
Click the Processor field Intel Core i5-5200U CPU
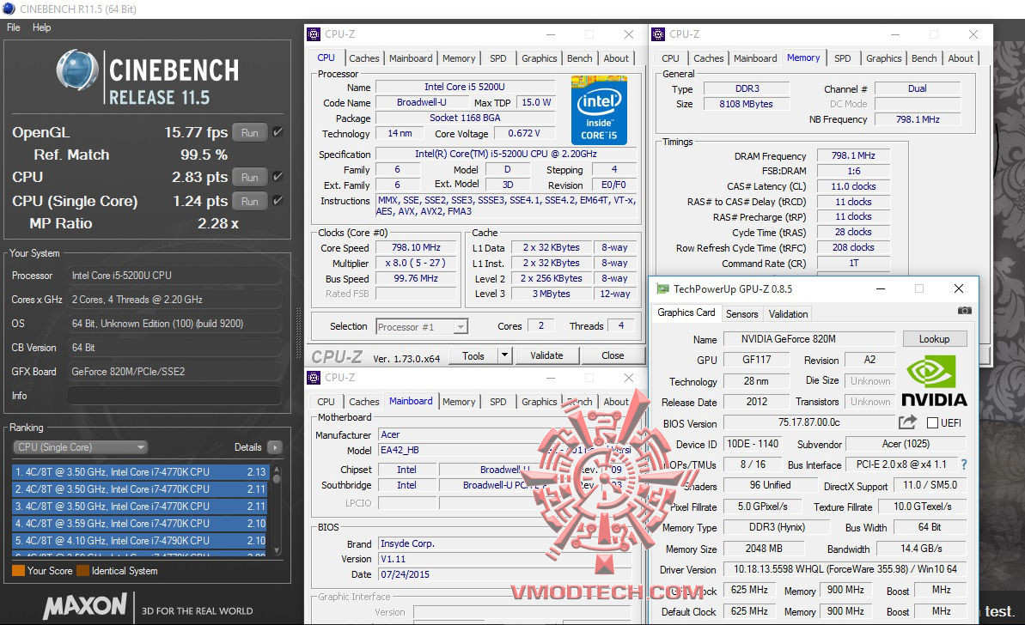coord(175,276)
